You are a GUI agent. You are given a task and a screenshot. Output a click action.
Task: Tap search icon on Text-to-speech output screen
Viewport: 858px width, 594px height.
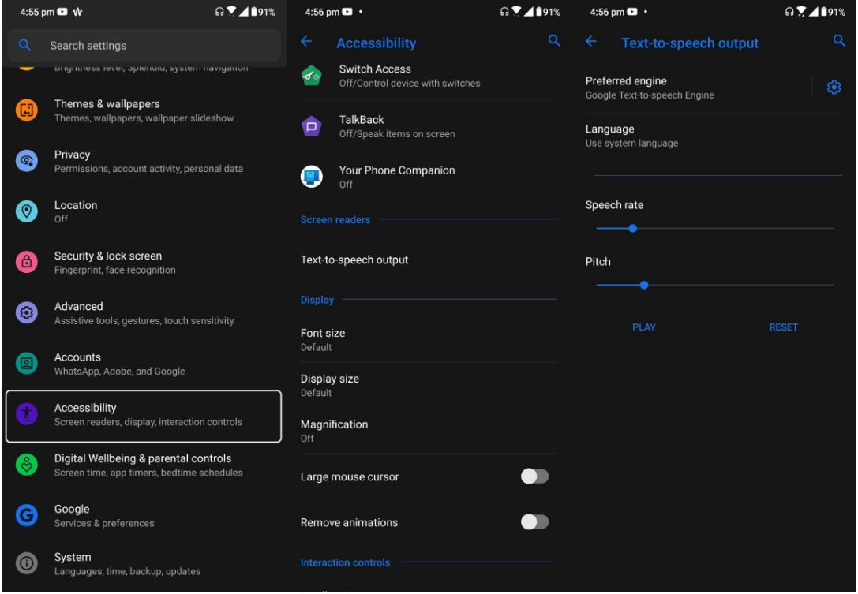coord(839,41)
